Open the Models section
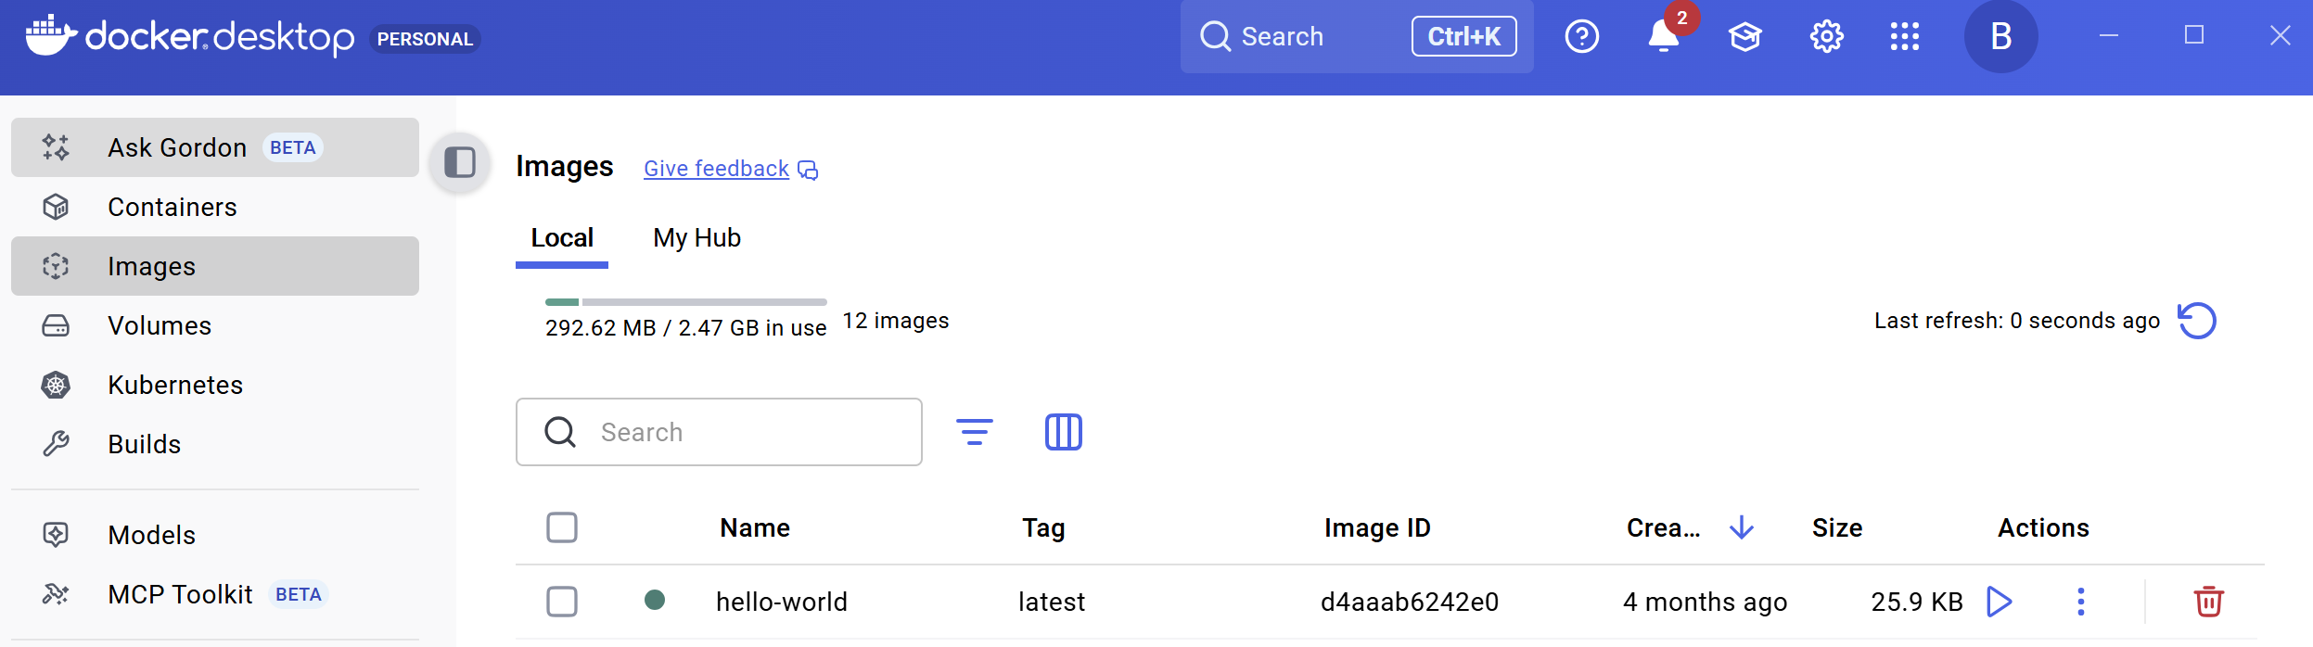The height and width of the screenshot is (647, 2313). point(214,535)
